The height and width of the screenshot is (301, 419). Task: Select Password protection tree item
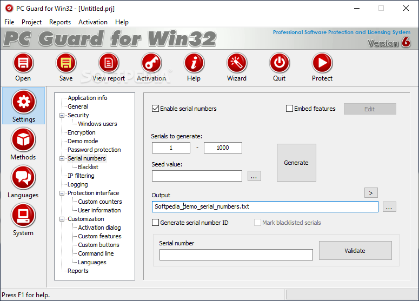coord(94,150)
